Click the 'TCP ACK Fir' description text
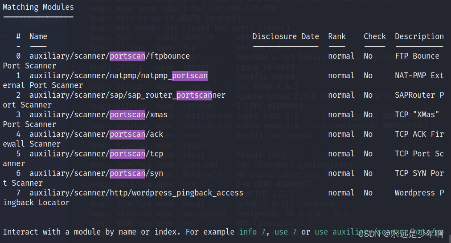This screenshot has width=451, height=243. click(x=419, y=134)
